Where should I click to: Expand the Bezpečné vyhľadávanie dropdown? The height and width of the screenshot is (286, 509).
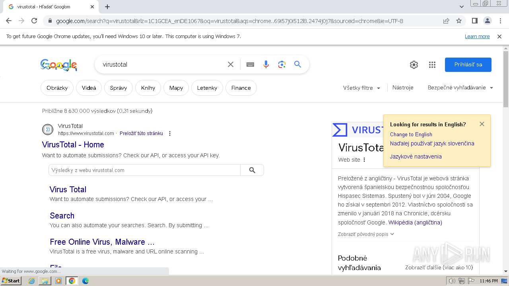460,88
